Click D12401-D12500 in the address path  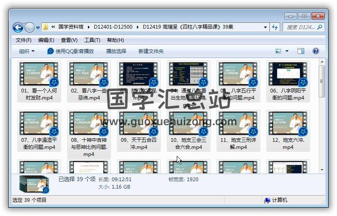point(113,27)
